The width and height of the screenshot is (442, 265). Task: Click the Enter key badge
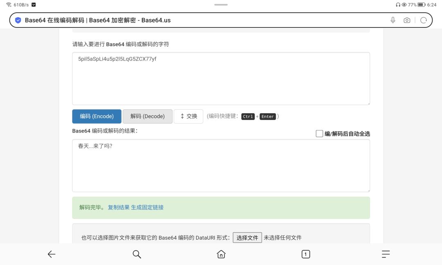268,117
